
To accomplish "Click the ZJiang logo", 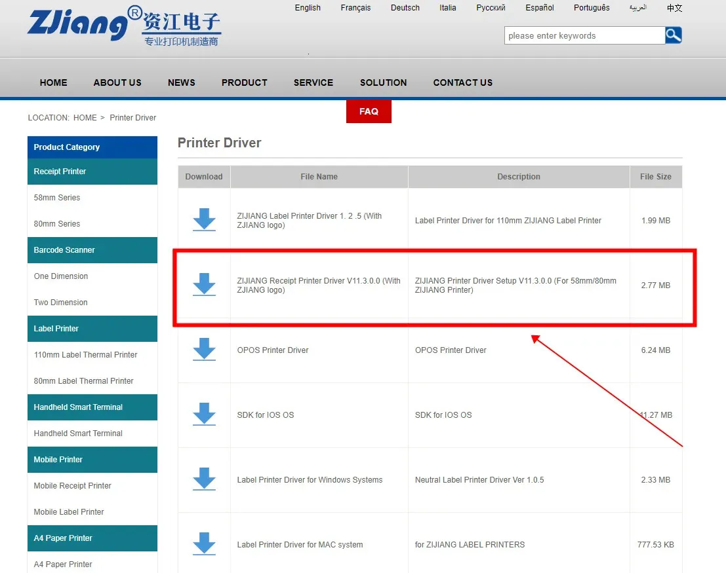I will coord(123,26).
